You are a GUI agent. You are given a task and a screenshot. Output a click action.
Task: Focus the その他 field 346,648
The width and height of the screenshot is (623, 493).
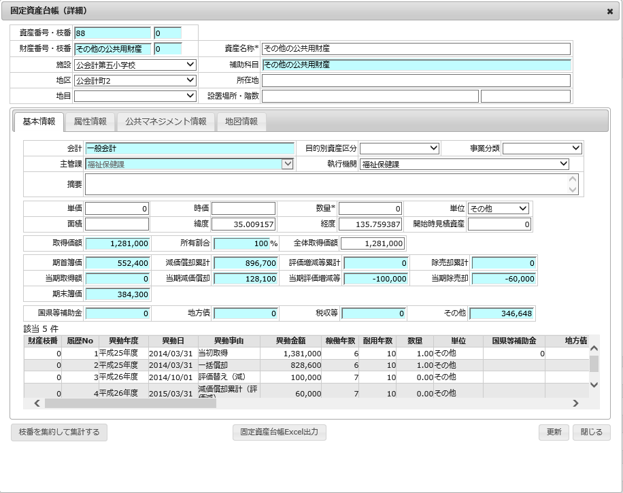point(502,313)
